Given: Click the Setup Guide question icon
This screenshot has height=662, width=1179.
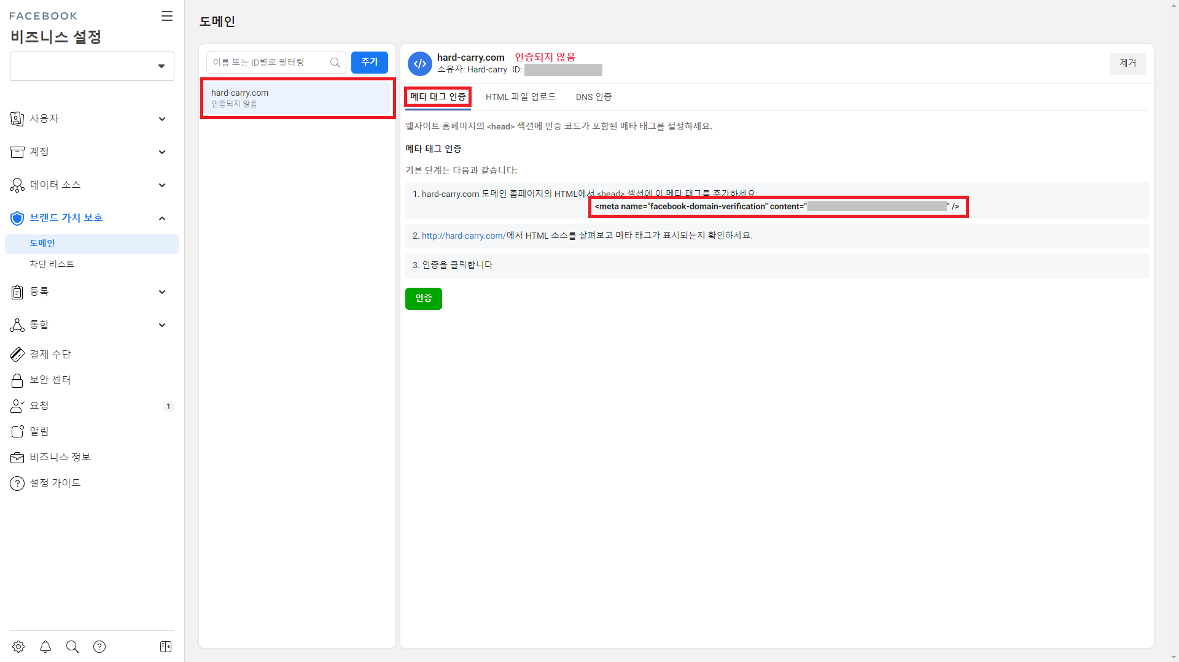Looking at the screenshot, I should point(17,483).
